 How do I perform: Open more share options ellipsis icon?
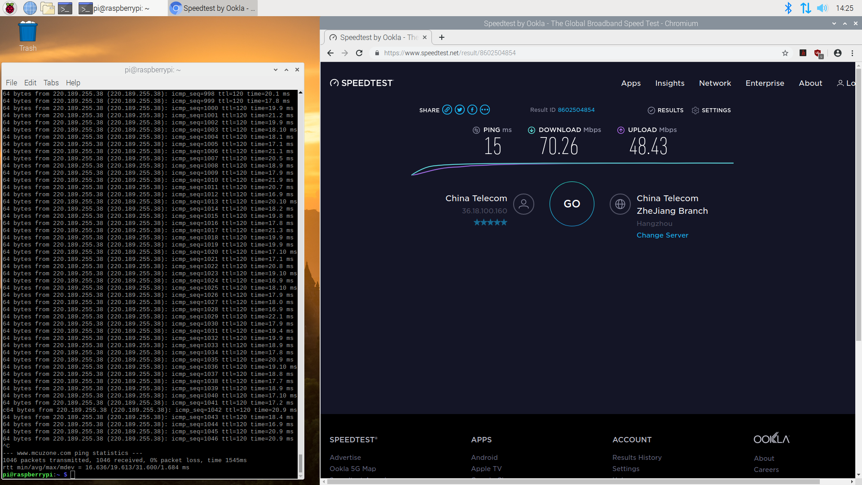click(x=485, y=110)
